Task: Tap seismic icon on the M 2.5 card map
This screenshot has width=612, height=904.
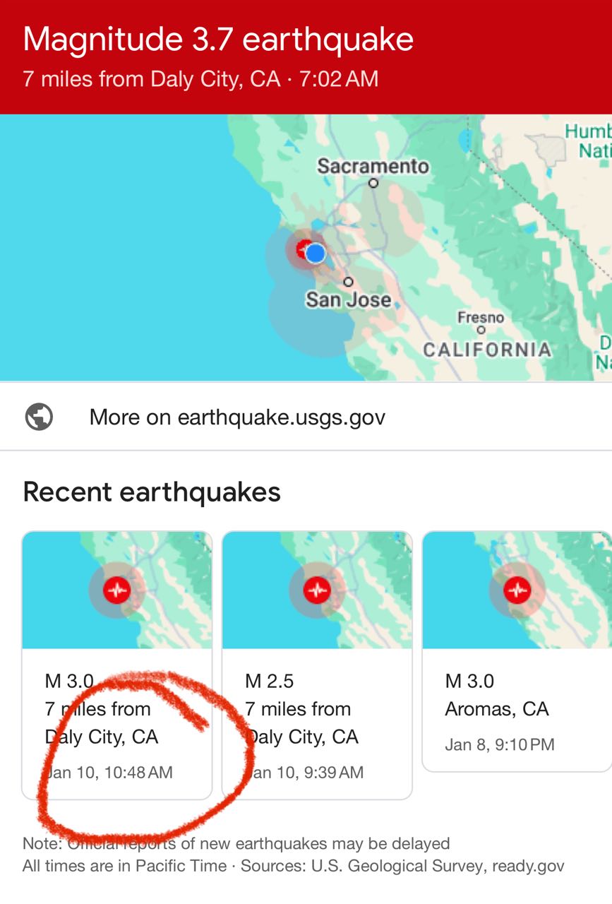Action: coord(317,590)
